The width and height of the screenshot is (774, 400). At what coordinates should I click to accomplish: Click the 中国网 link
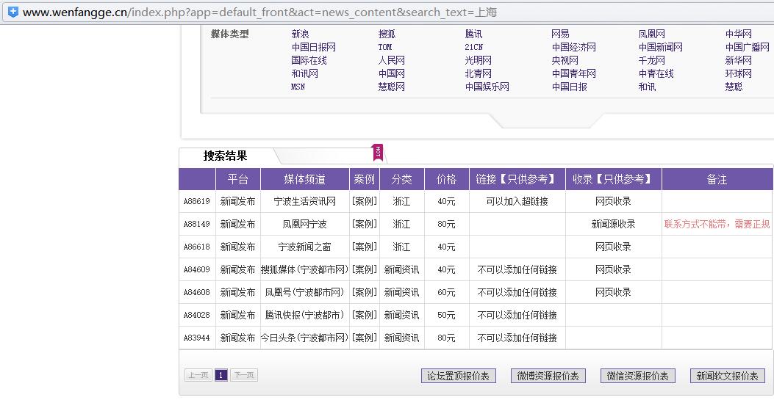pos(392,74)
